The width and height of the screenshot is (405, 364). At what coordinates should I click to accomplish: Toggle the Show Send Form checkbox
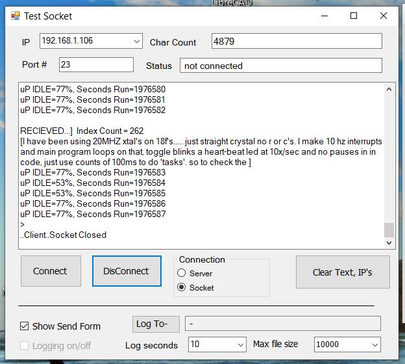(25, 326)
